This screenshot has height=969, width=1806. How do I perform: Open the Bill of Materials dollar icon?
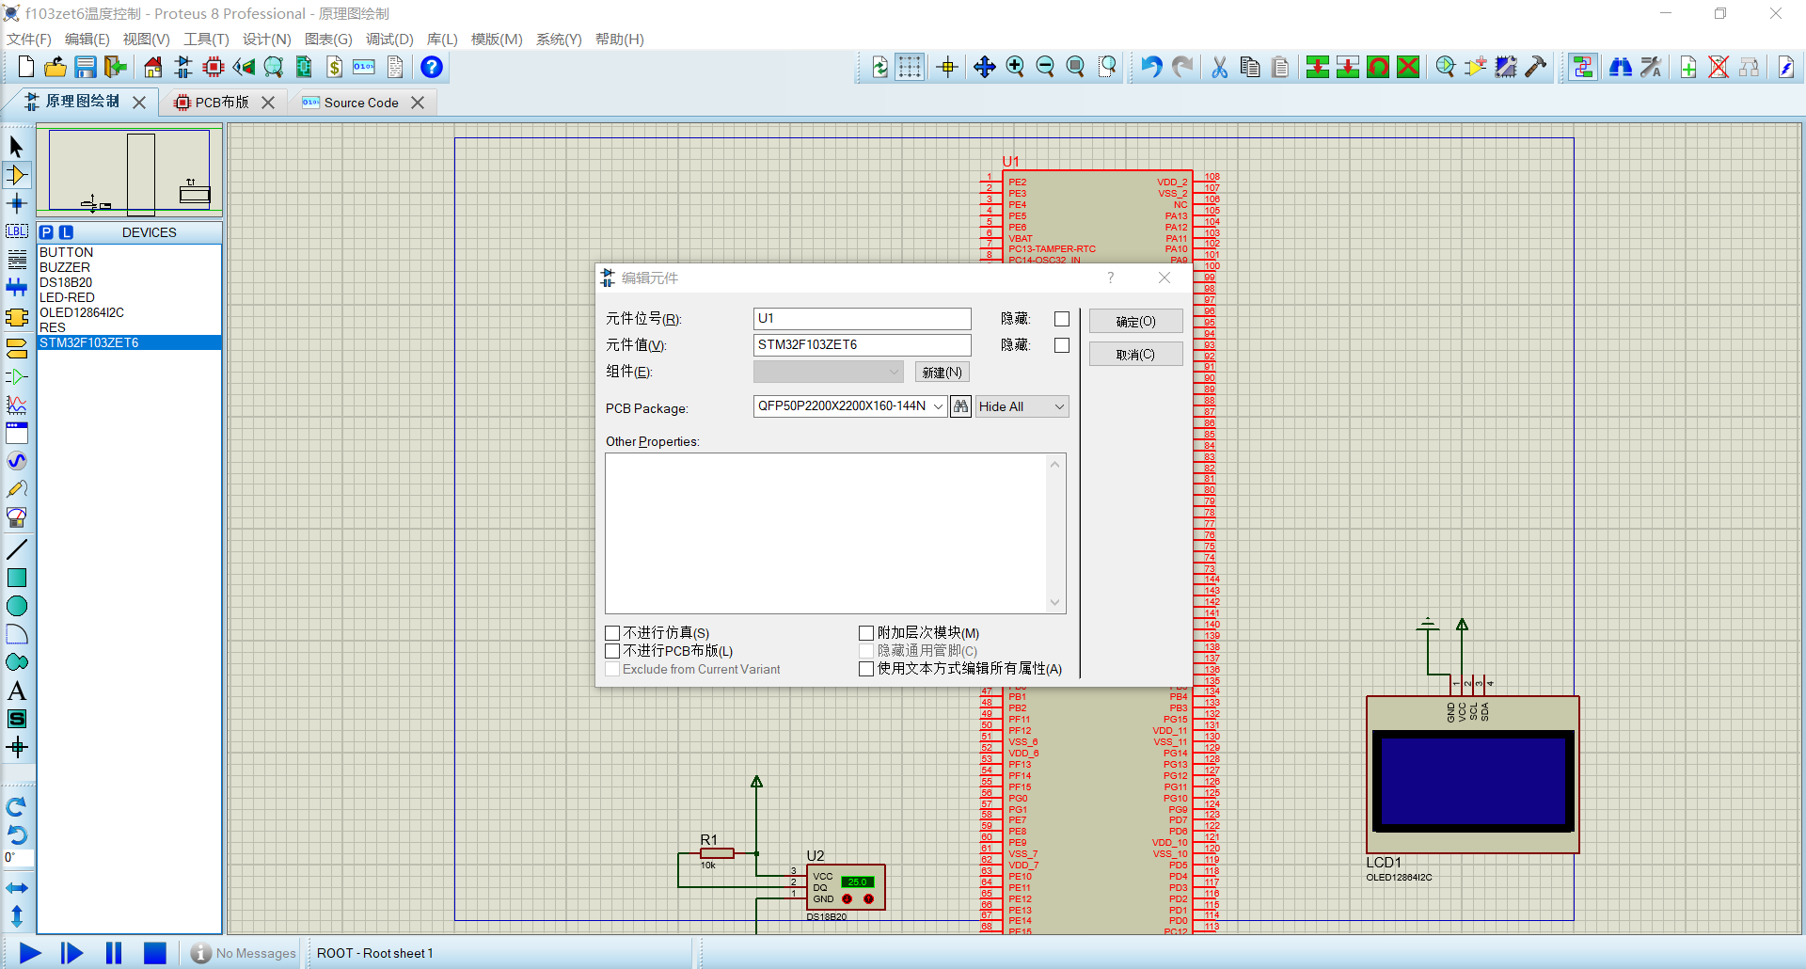[335, 67]
